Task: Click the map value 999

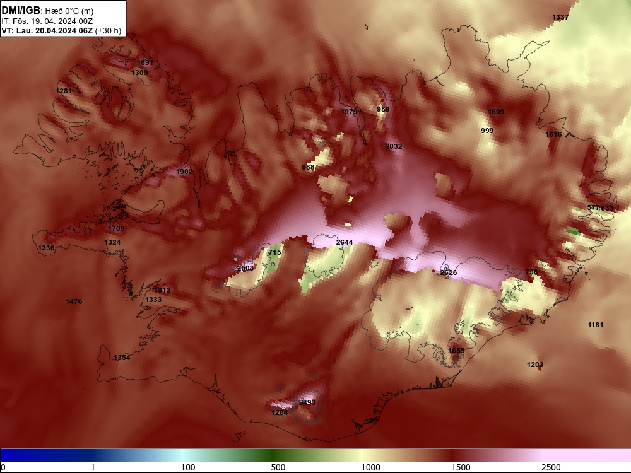Action: tap(487, 131)
